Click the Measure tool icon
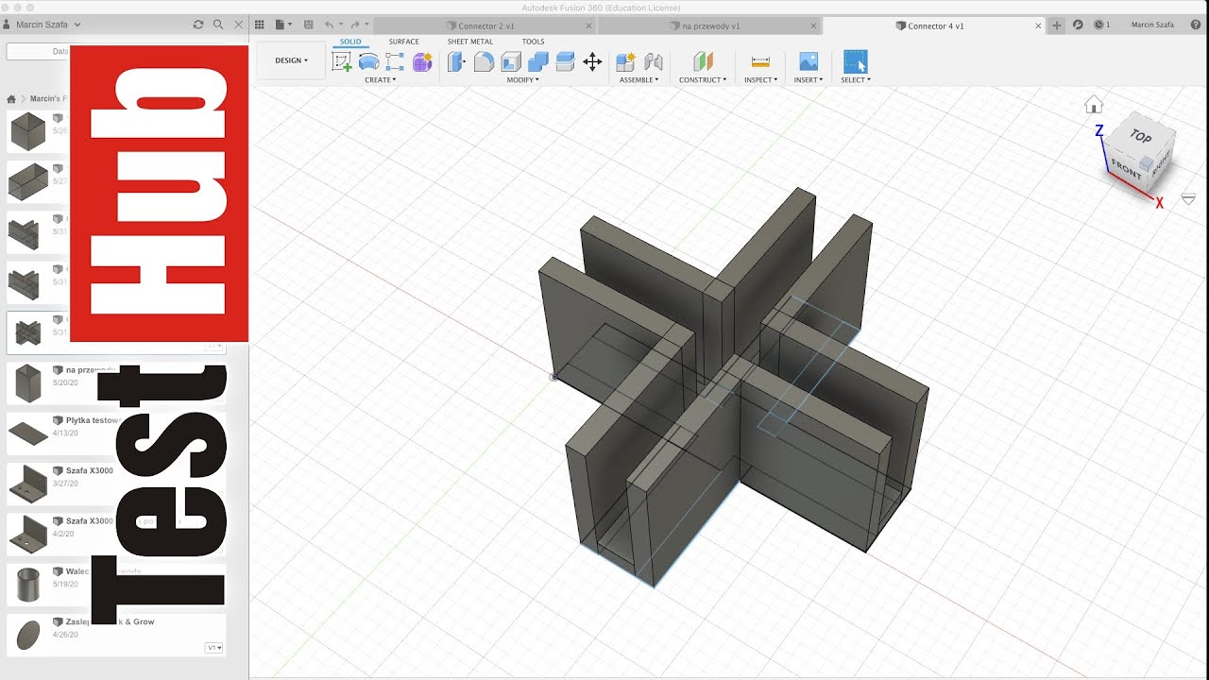This screenshot has width=1209, height=680. 760,62
